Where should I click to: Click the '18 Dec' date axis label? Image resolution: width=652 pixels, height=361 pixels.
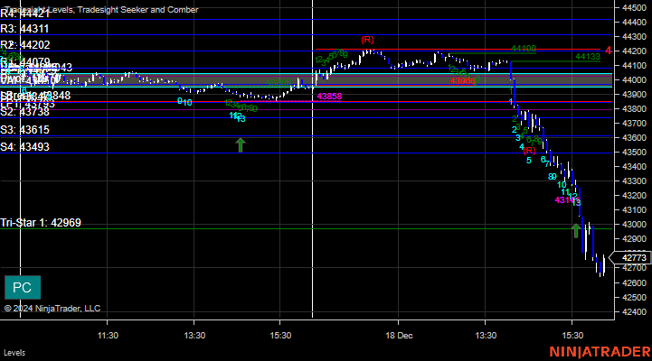click(x=399, y=335)
